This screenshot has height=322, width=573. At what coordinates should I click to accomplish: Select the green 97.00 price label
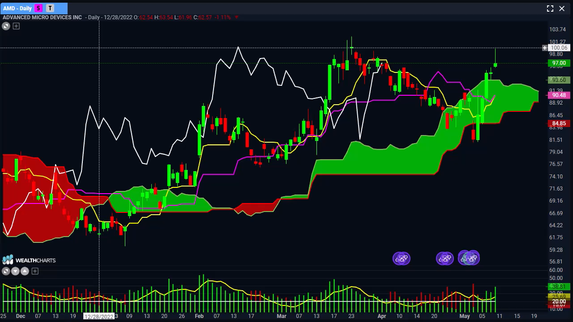559,63
